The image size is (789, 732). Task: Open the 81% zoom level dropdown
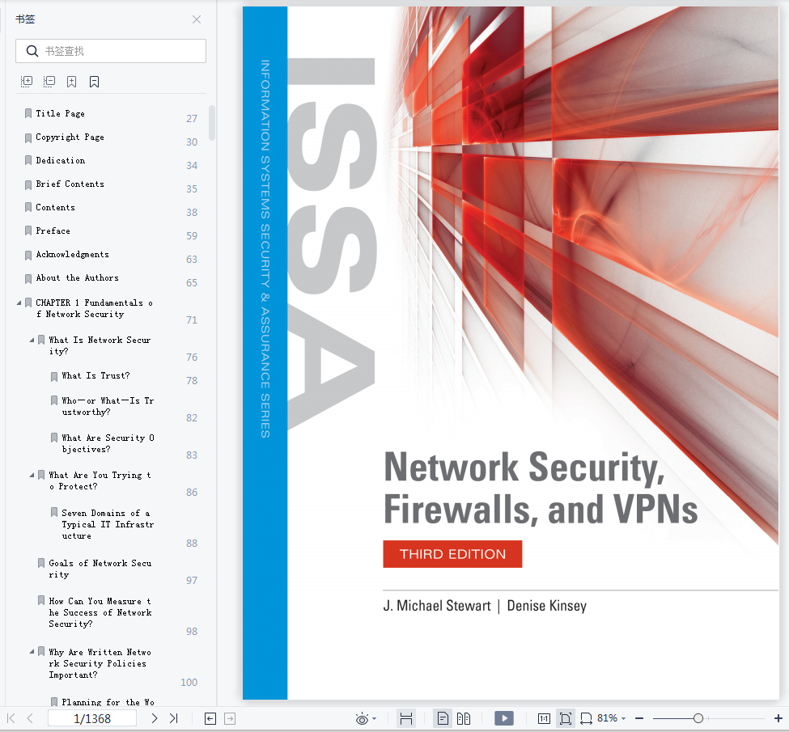click(612, 718)
